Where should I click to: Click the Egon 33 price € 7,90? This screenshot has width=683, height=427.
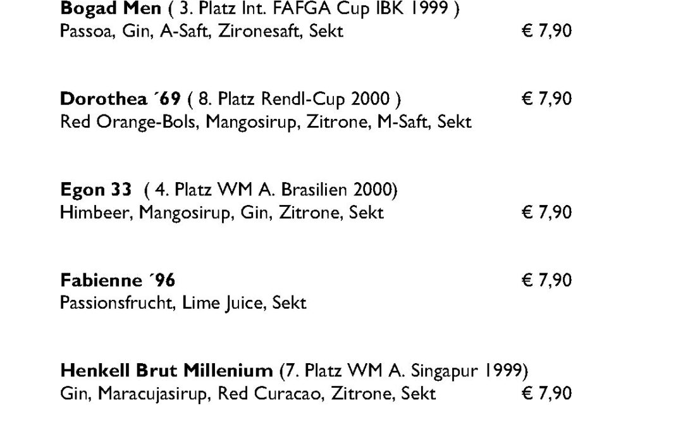(x=546, y=212)
